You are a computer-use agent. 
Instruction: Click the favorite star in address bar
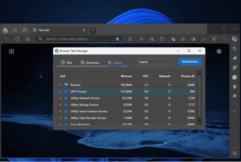point(117,39)
